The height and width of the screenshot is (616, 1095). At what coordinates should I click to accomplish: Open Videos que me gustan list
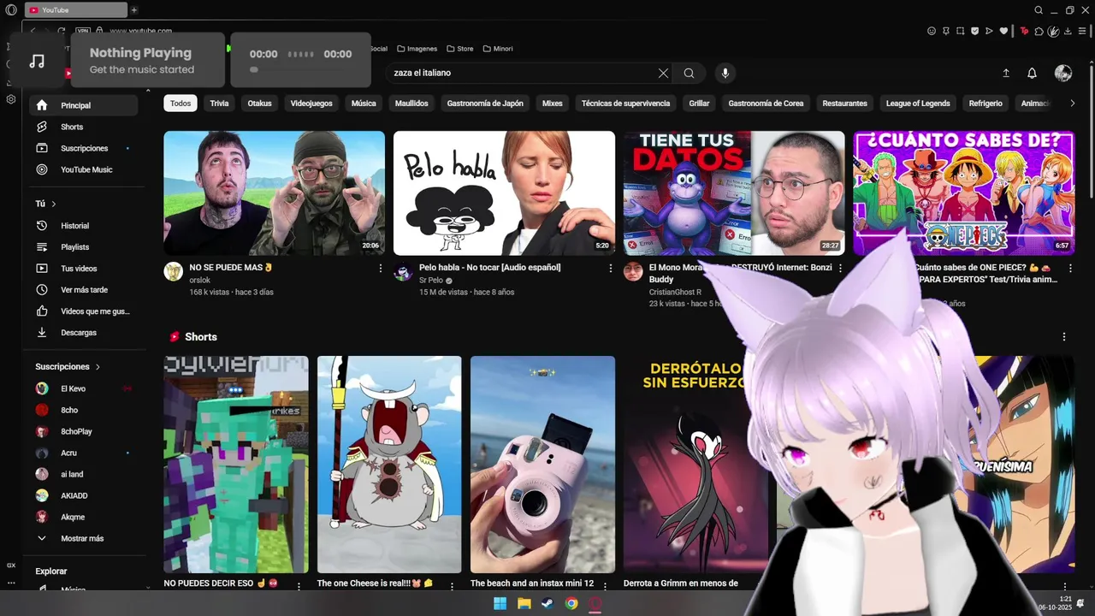coord(84,311)
